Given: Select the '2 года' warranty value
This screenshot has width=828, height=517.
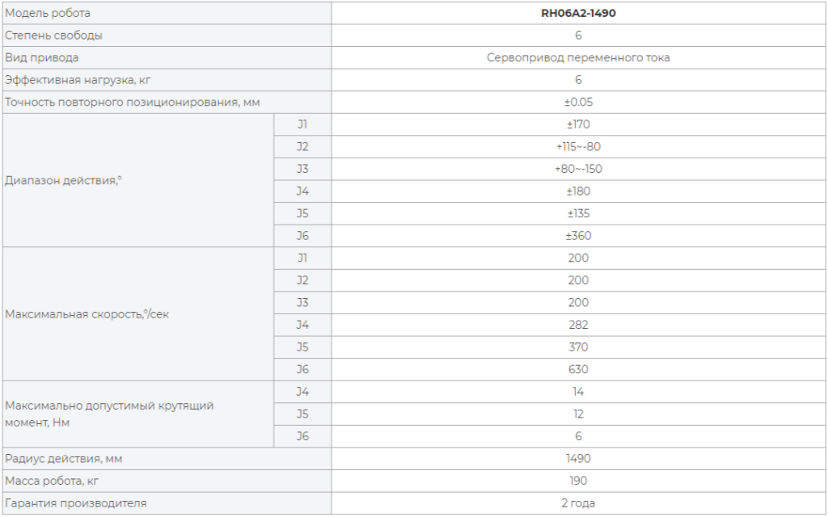Looking at the screenshot, I should pyautogui.click(x=578, y=503).
